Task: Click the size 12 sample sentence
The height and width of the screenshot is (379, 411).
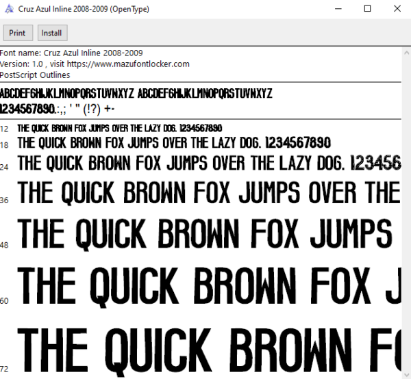Action: click(x=120, y=128)
